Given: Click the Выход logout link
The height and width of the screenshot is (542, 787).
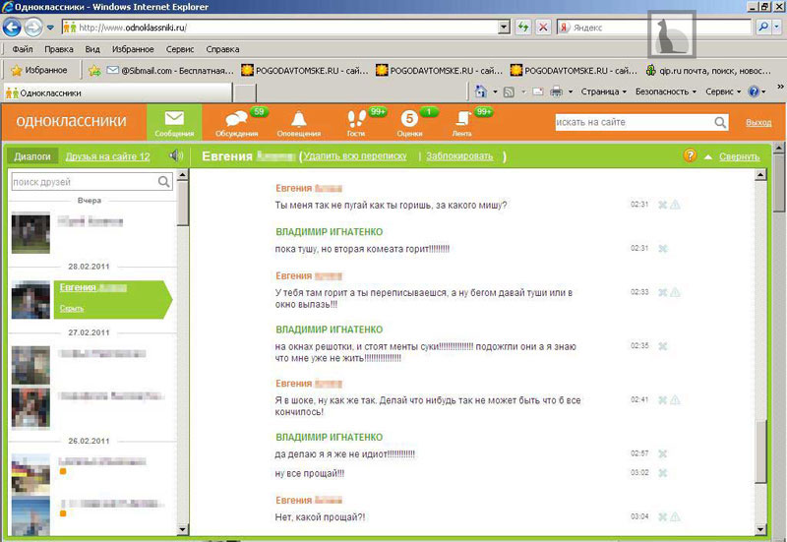Looking at the screenshot, I should (758, 122).
